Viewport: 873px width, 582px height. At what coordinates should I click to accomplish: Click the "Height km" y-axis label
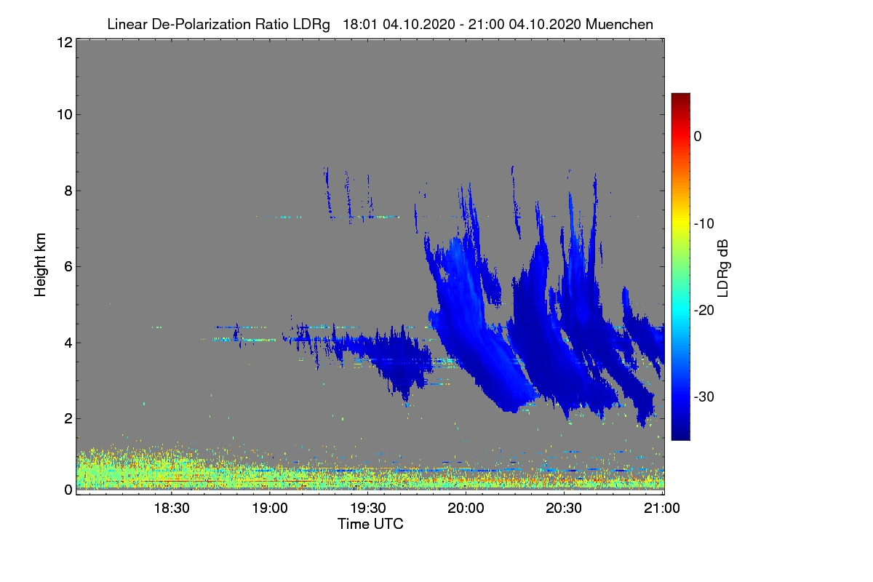[x=41, y=265]
